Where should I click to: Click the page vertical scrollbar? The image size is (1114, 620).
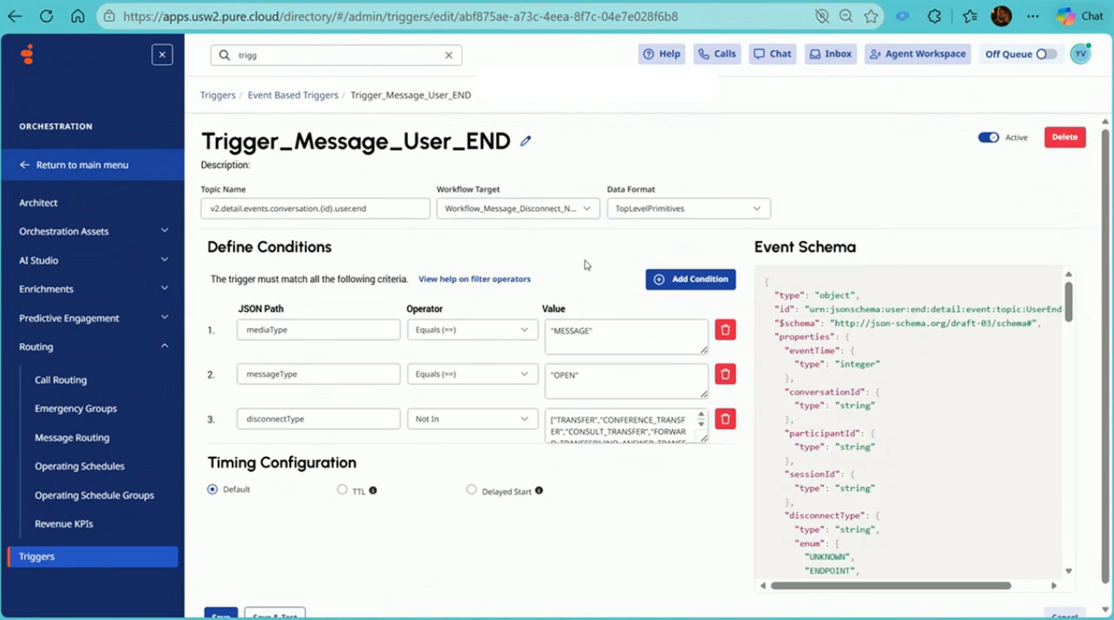(x=1106, y=356)
